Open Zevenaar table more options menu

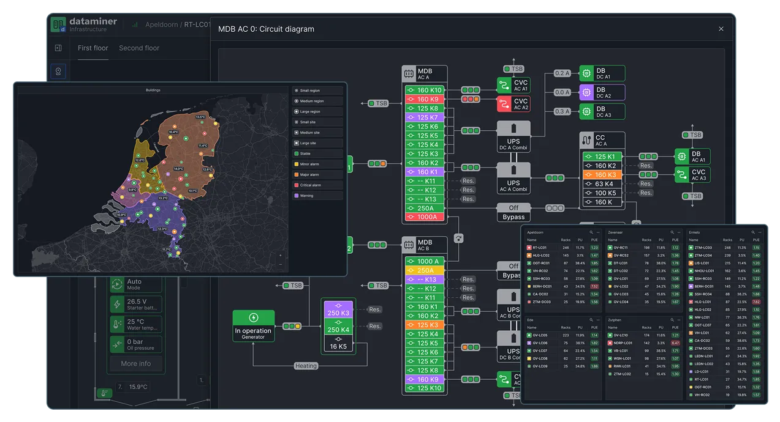(679, 232)
